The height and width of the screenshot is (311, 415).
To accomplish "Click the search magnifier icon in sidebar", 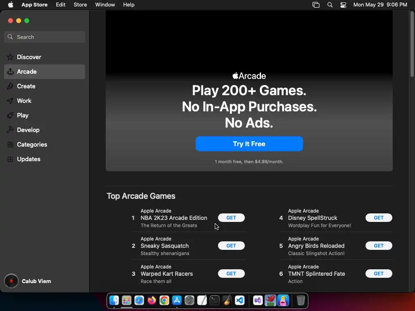I will pos(10,37).
